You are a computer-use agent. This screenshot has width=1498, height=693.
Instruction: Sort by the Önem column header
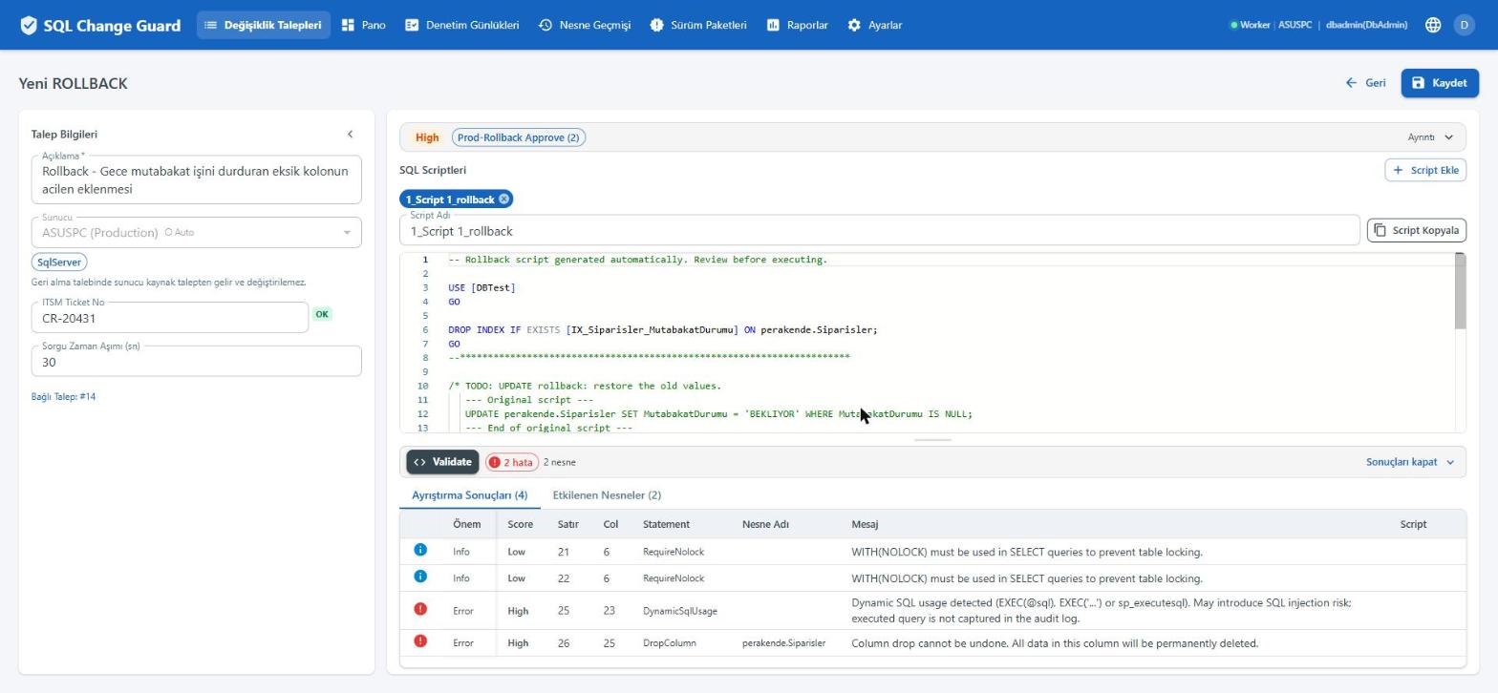pos(466,524)
